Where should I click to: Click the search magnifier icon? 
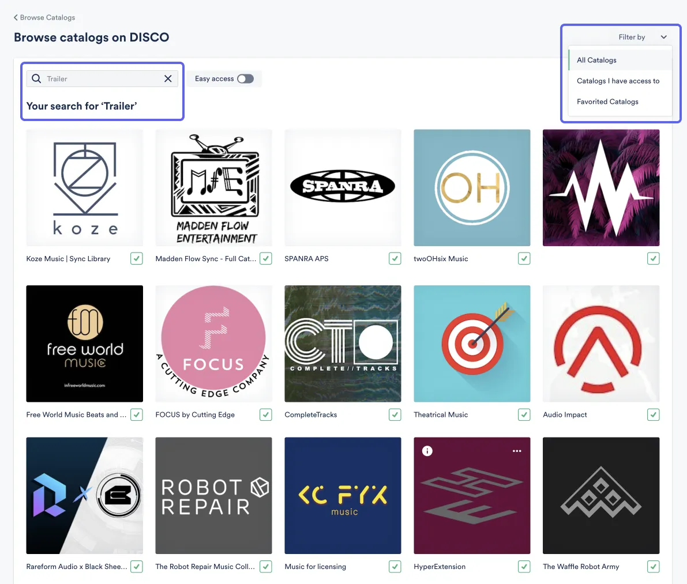point(37,79)
